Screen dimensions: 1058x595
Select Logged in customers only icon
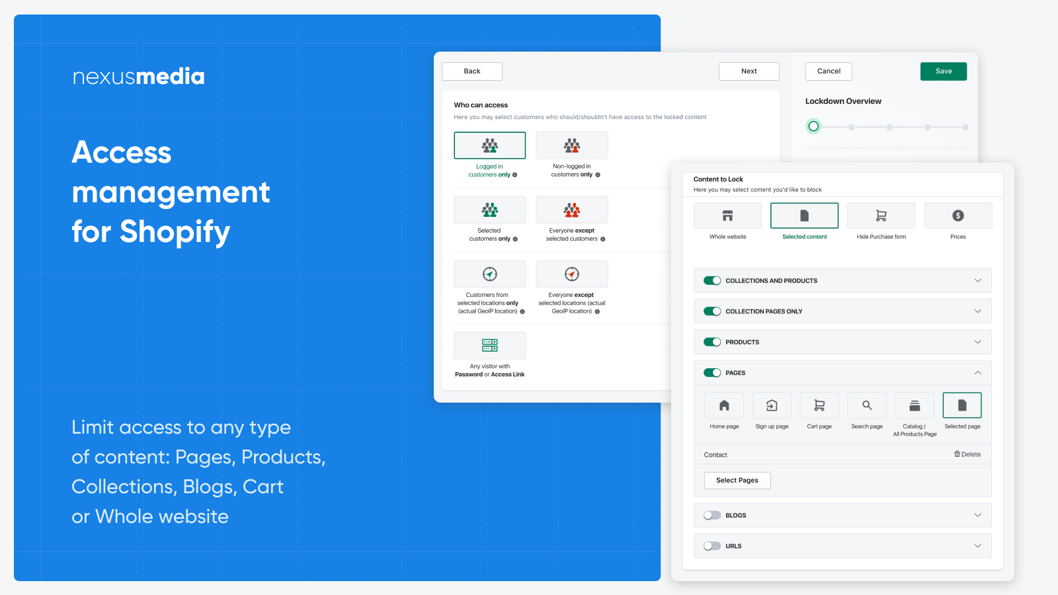pyautogui.click(x=490, y=145)
